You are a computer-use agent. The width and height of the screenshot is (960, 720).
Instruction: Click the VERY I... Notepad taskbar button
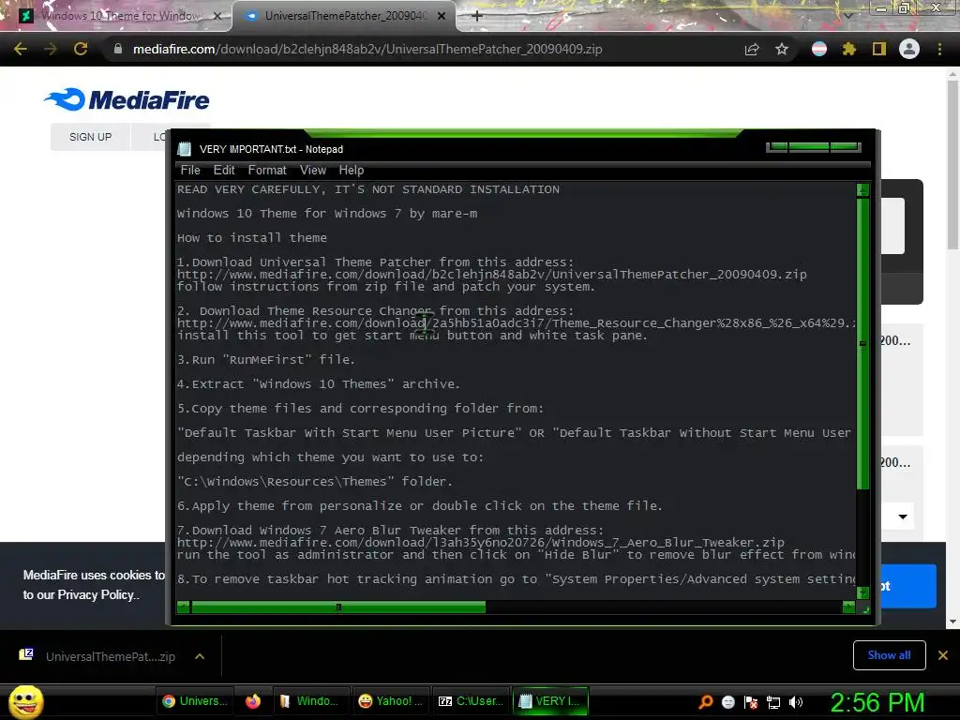click(x=549, y=701)
